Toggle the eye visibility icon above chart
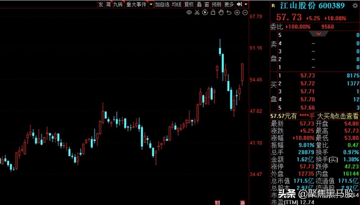This screenshot has height=205, width=360. [x=189, y=12]
